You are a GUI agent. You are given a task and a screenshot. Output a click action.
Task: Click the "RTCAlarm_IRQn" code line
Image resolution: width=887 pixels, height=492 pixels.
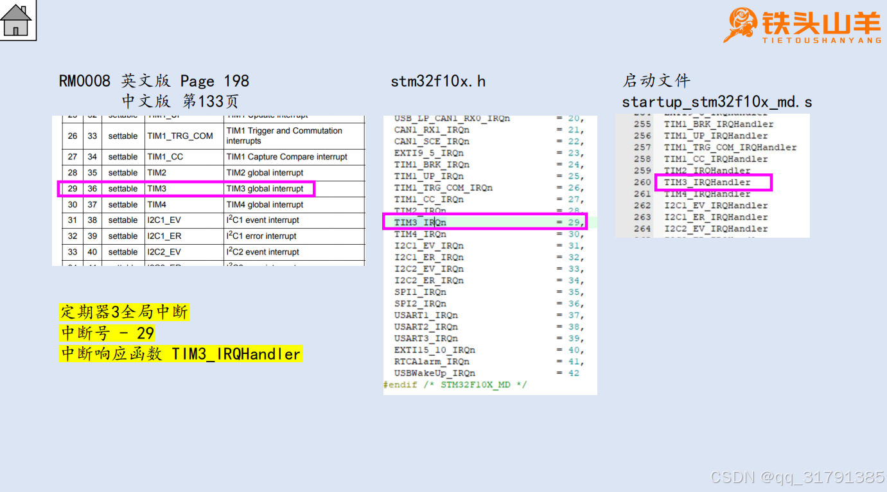pos(489,362)
